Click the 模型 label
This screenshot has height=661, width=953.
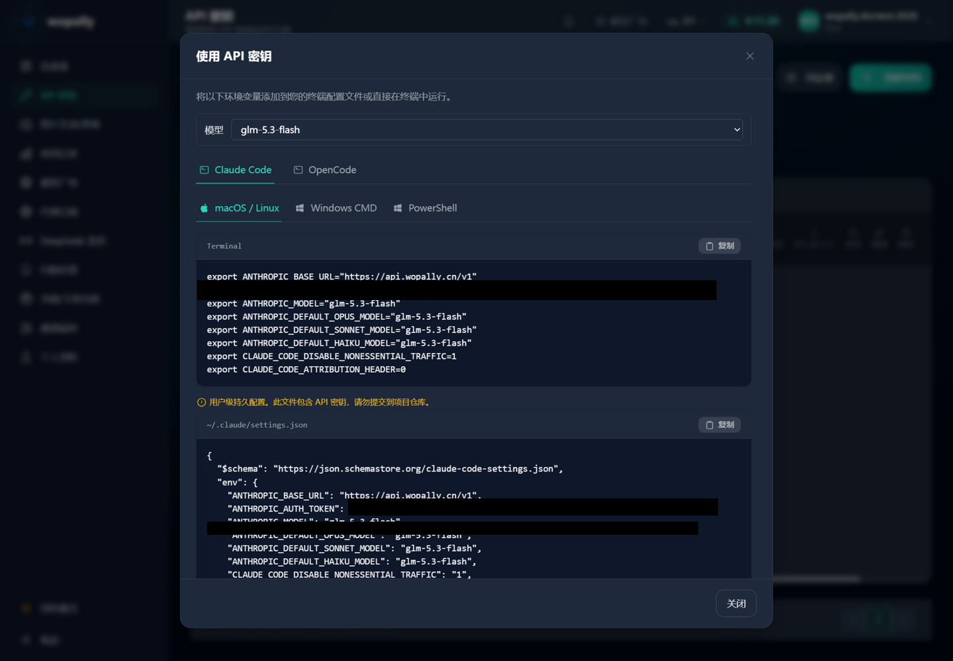click(x=214, y=130)
